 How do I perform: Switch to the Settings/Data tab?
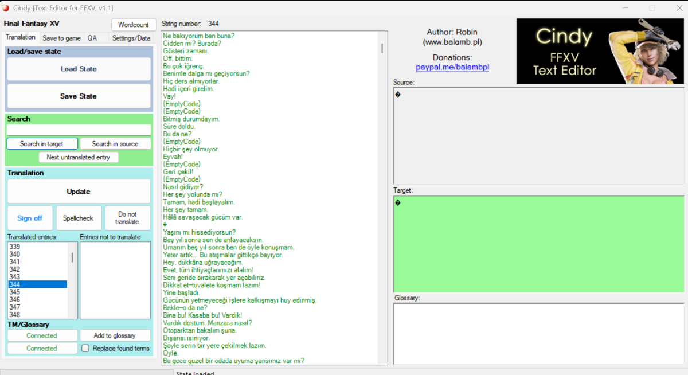click(x=131, y=38)
